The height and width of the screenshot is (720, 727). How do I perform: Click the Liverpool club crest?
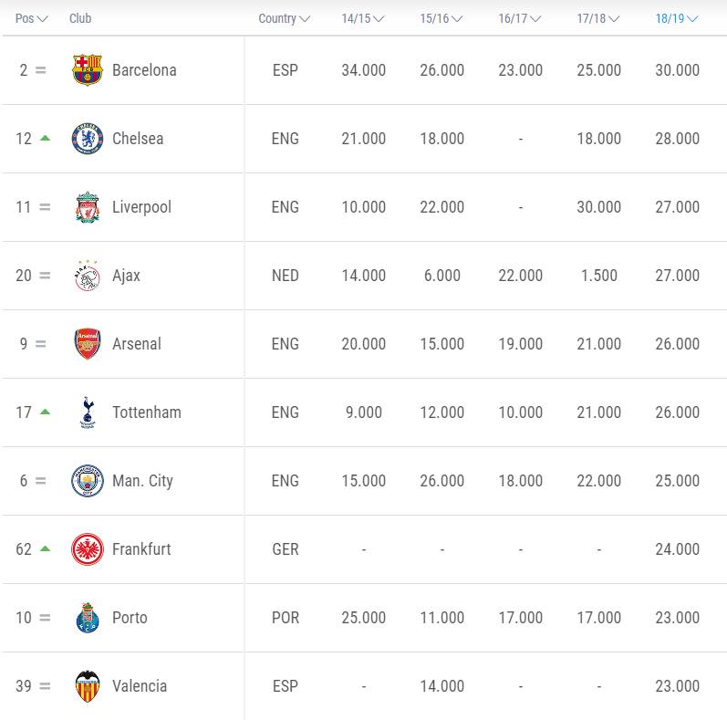(88, 207)
